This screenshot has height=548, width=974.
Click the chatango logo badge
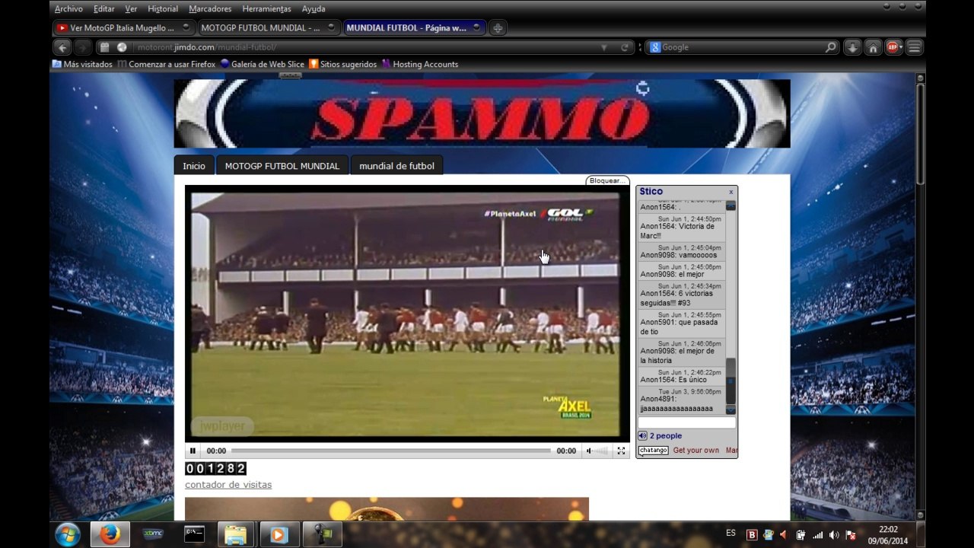point(653,451)
